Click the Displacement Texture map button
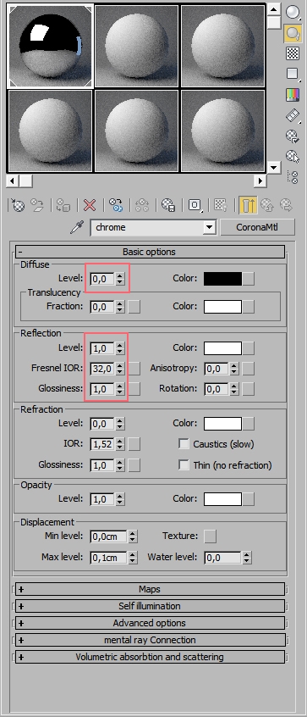 pos(210,536)
